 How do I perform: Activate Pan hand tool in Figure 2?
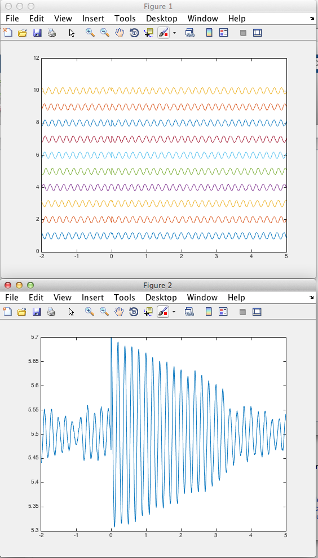pos(120,312)
